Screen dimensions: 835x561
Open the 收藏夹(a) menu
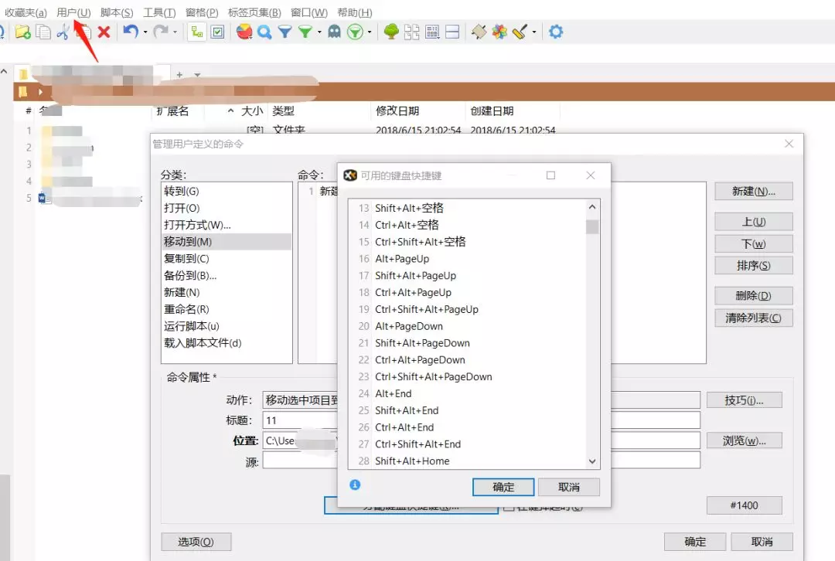(x=25, y=12)
